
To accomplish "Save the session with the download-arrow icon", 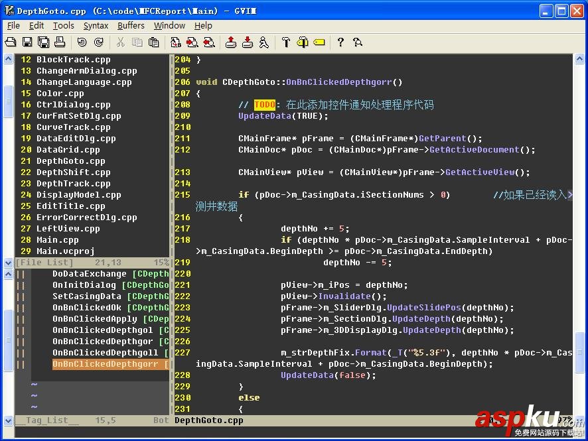I will (x=247, y=42).
